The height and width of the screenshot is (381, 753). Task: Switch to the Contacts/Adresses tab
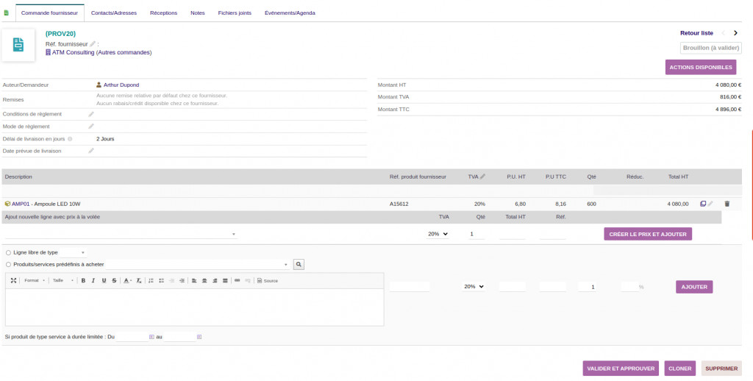pyautogui.click(x=113, y=13)
